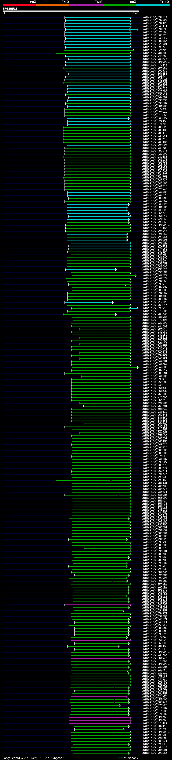Select the BP039516 query label

(10, 9)
